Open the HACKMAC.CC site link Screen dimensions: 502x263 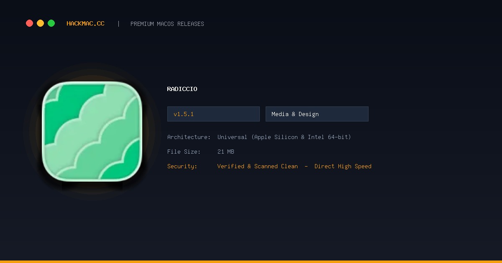coord(85,24)
